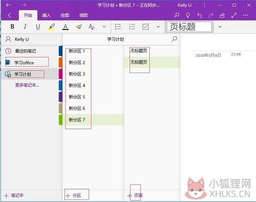
Task: Add a new notebook with 笔记本
Action: click(x=14, y=195)
